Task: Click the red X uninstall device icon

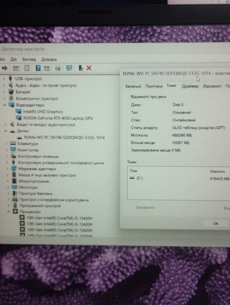Action: [x=89, y=68]
